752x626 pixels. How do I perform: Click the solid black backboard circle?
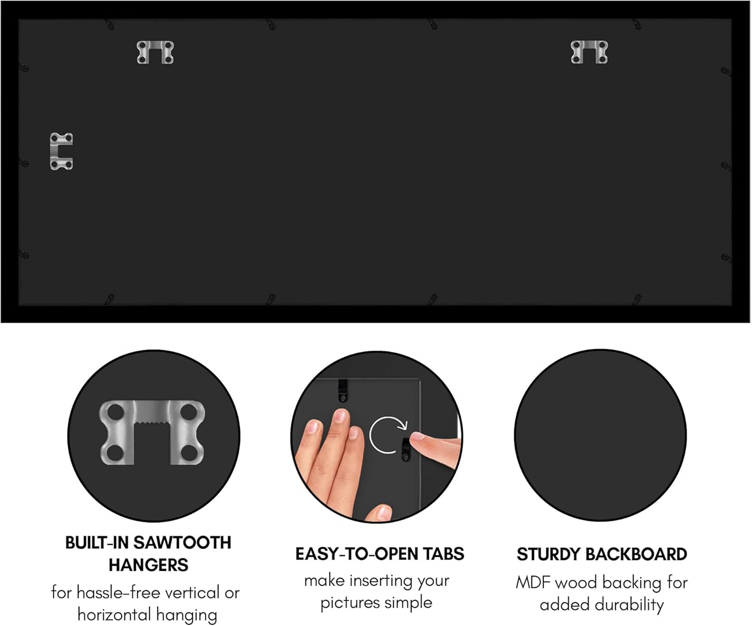[x=601, y=435]
